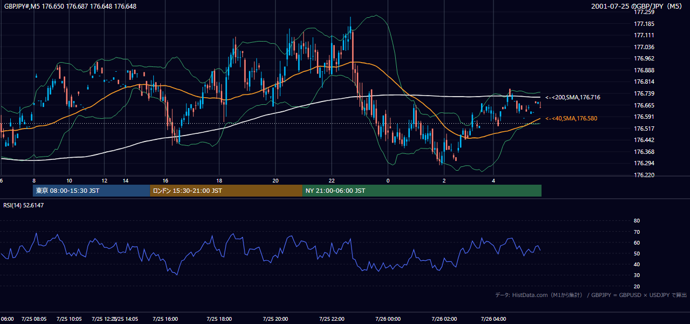Click RSI scale value 70

tap(637, 232)
